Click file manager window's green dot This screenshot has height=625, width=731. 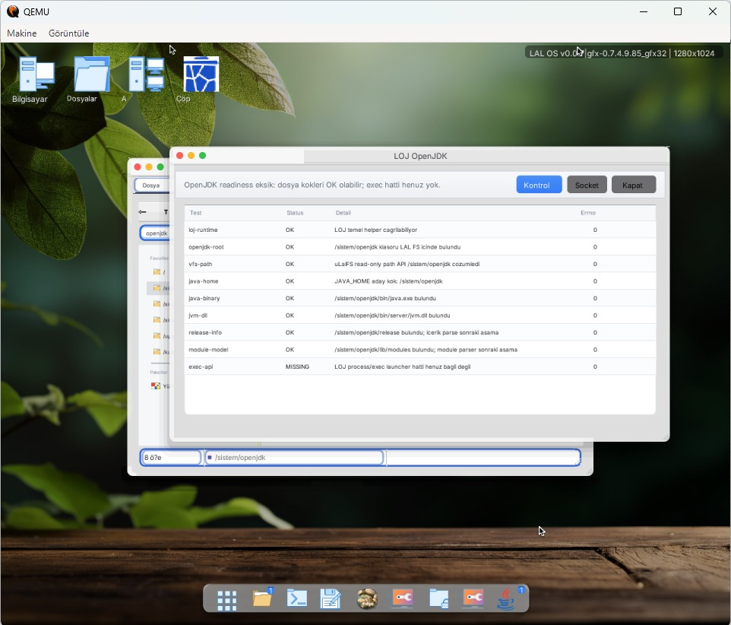click(x=160, y=167)
